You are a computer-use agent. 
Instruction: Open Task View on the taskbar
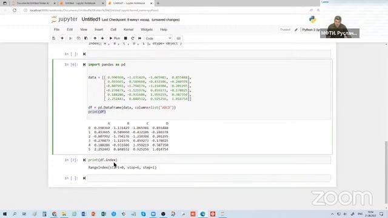point(24,214)
